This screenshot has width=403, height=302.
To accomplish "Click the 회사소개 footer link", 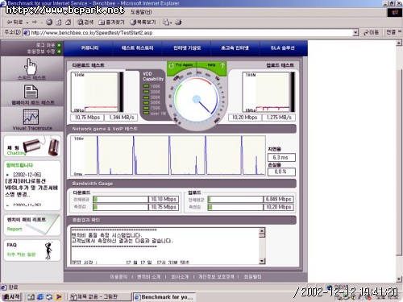I will tap(180, 276).
